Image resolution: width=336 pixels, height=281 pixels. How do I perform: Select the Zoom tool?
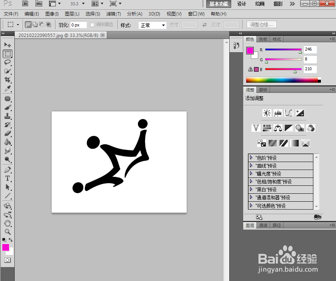(7, 232)
